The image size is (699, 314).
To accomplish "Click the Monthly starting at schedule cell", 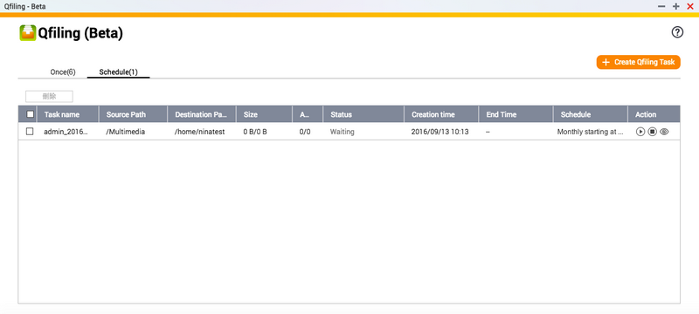I will 591,132.
